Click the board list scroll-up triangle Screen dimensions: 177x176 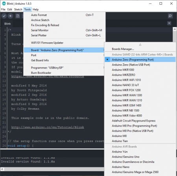click(140, 45)
